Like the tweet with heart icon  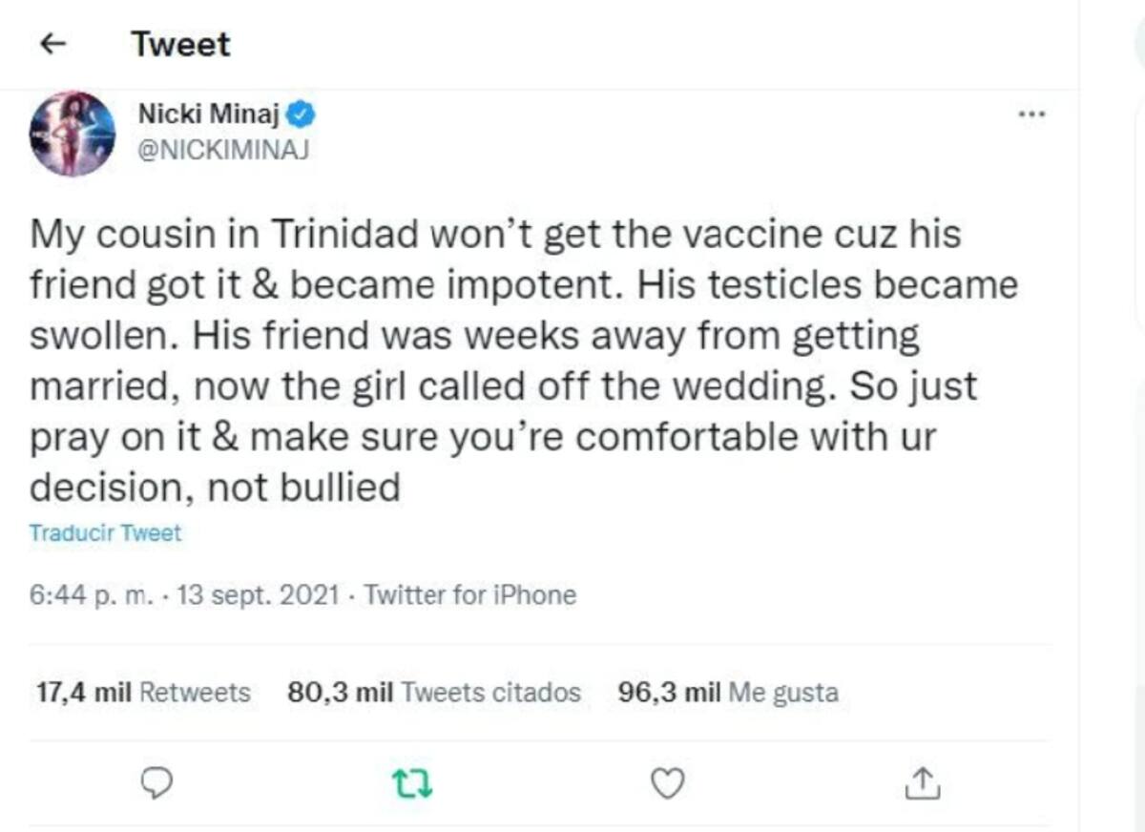(x=668, y=783)
